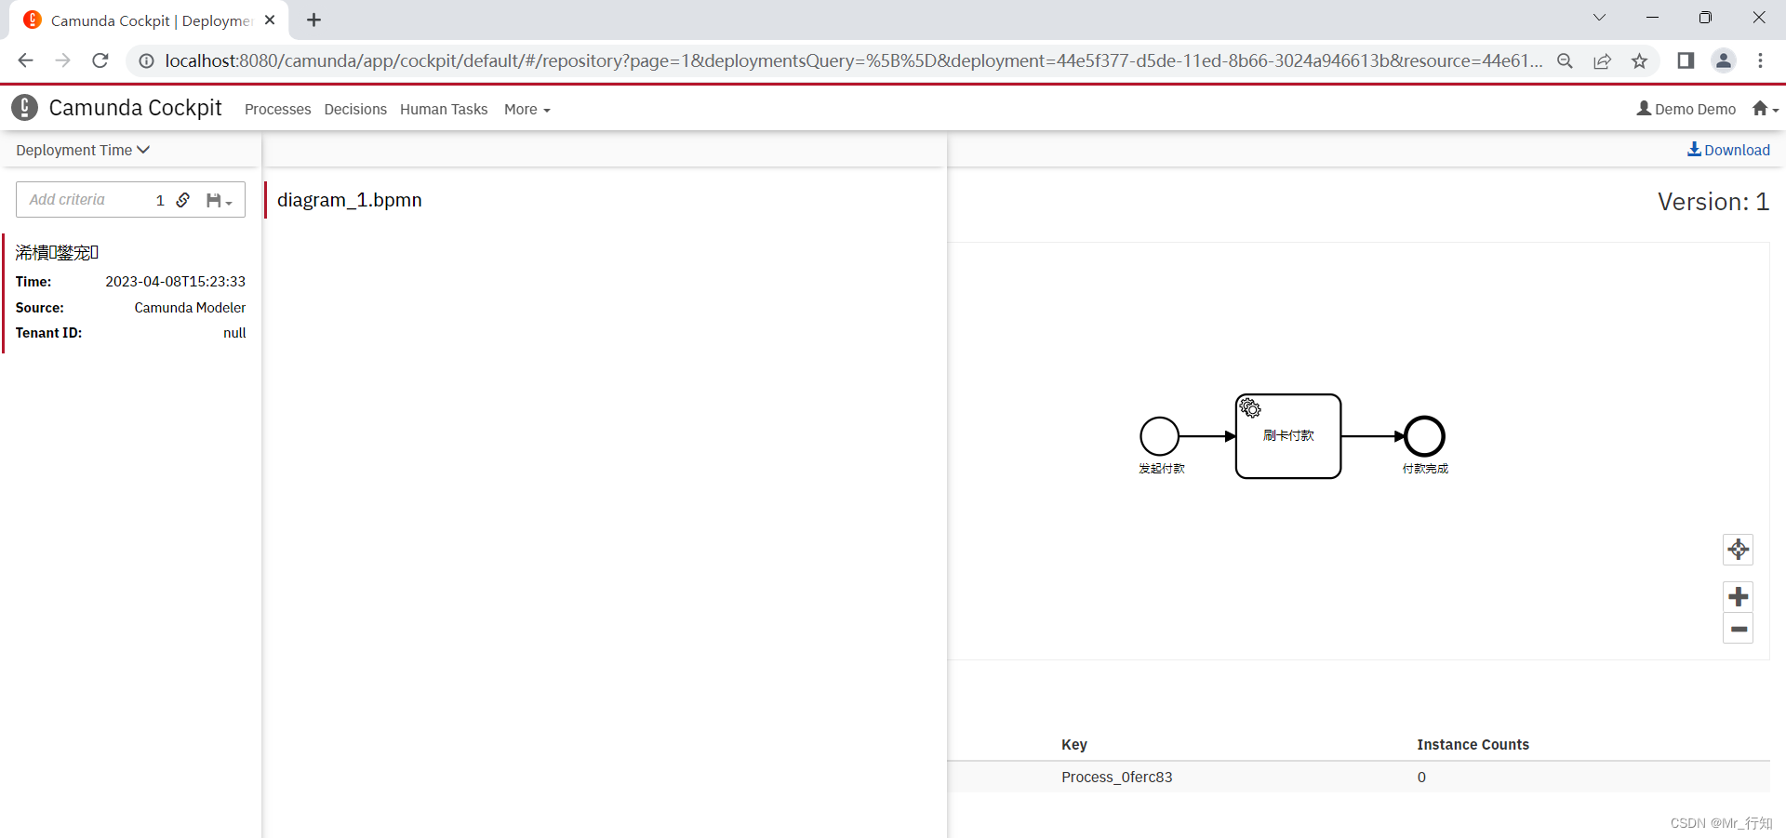
Task: Zoom in on the BPMN diagram
Action: coord(1738,596)
